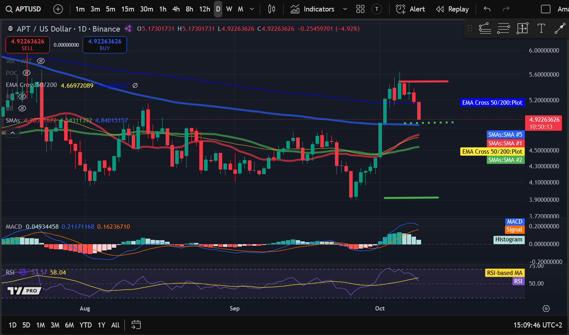Click the EMA Cross 50/200 legend title
This screenshot has width=569, height=335.
[x=31, y=85]
